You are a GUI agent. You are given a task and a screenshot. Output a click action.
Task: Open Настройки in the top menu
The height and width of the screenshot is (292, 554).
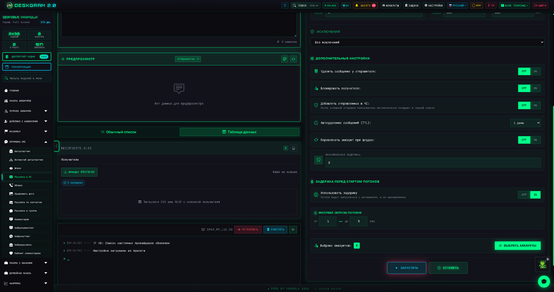coord(434,6)
